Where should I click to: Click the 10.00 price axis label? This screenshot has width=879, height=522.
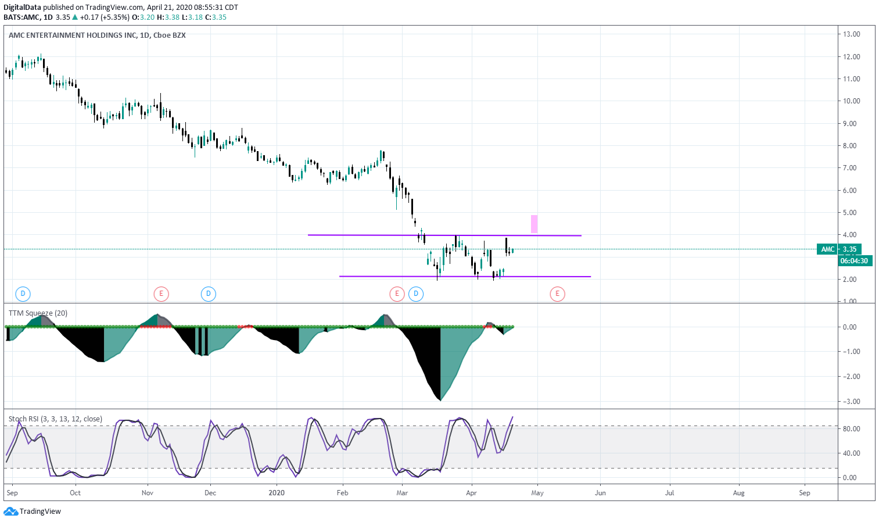[x=852, y=101]
